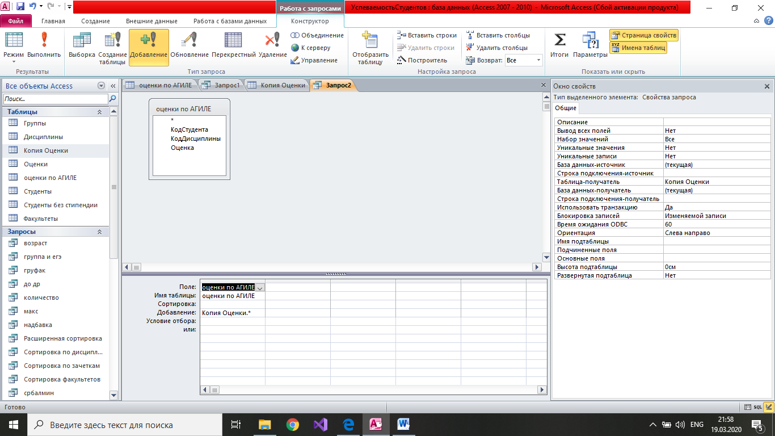Save using quick access toolbar icon
775x436 pixels.
tap(20, 7)
